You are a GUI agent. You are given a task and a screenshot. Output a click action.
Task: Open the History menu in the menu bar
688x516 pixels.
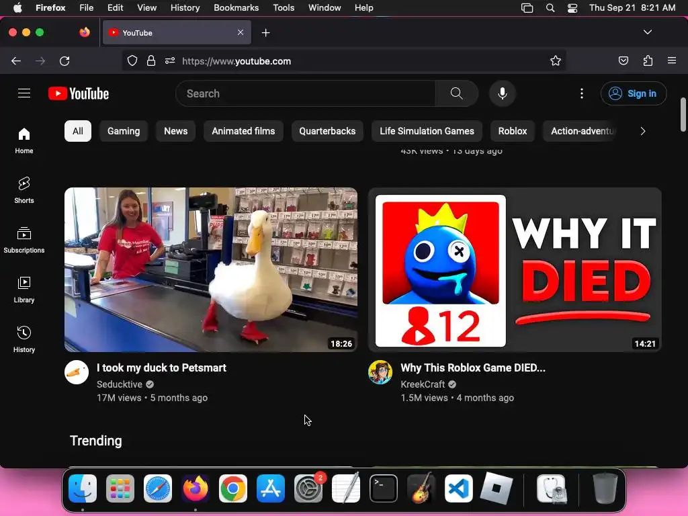[185, 8]
